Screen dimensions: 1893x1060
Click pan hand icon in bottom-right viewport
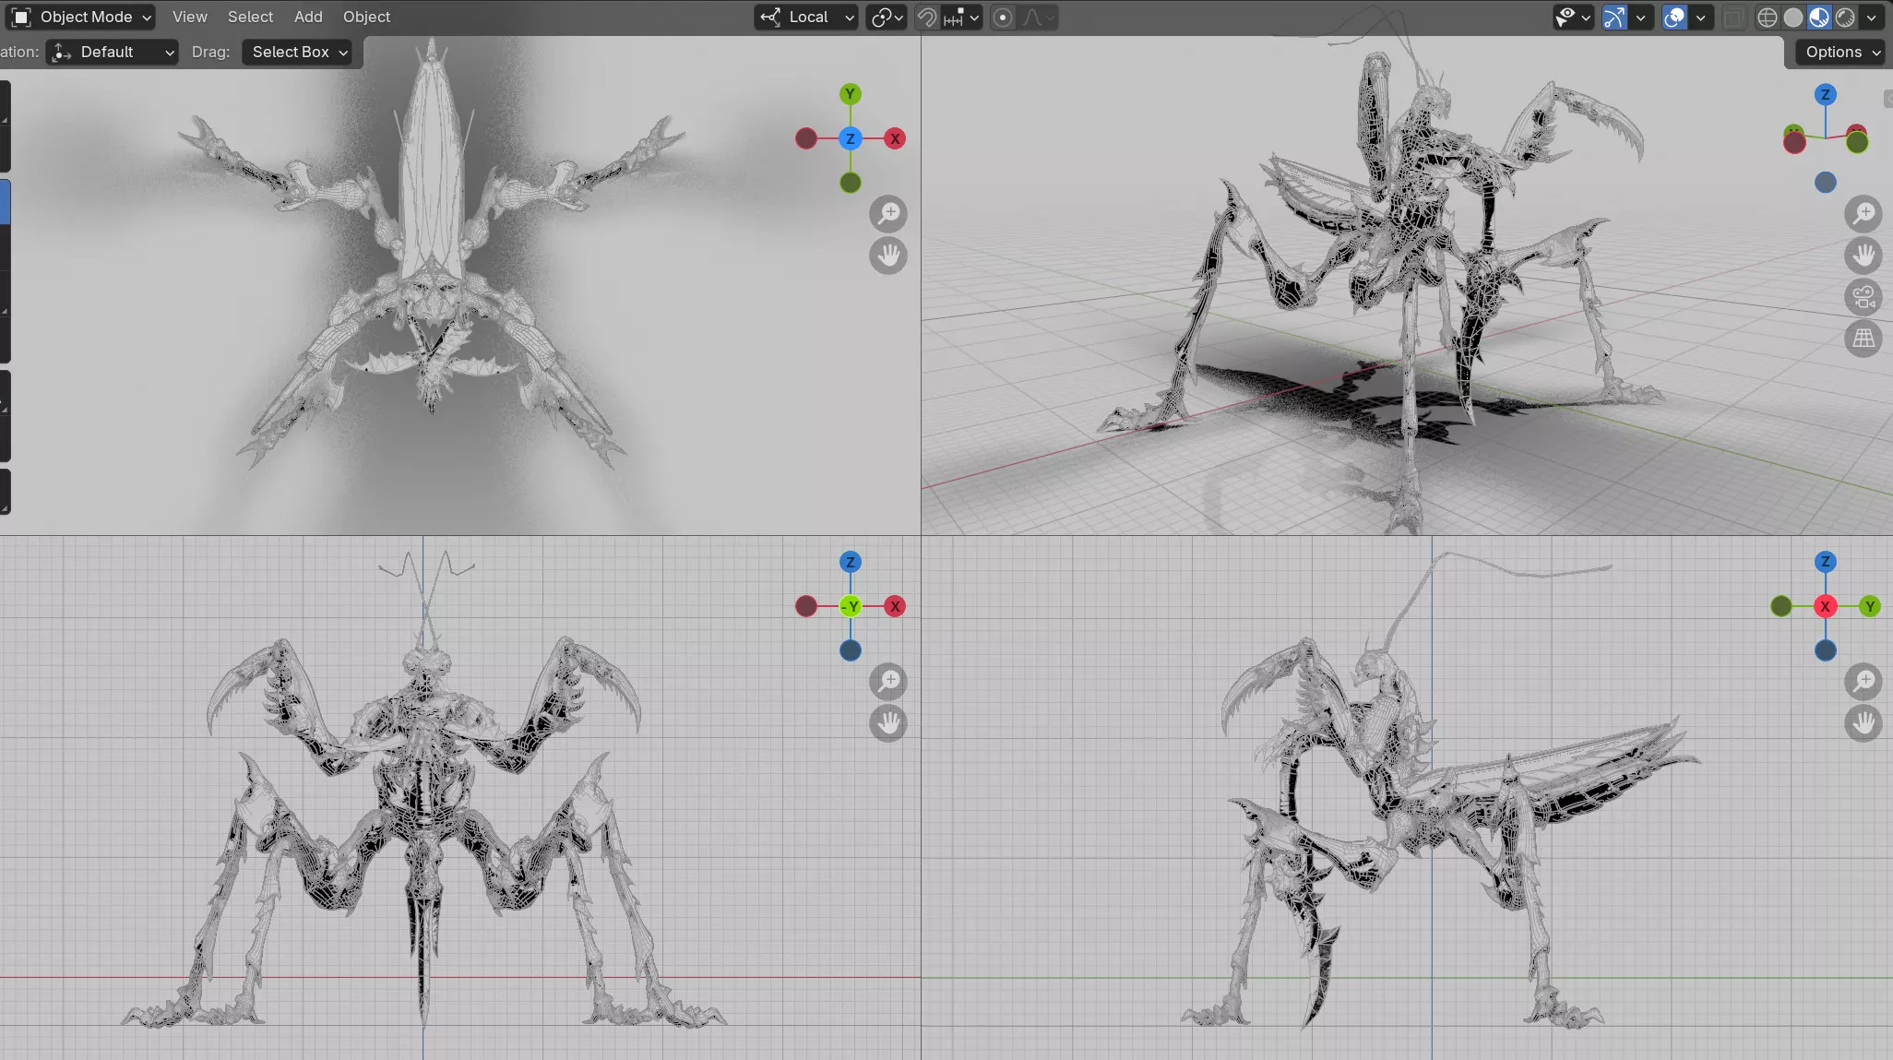[1863, 723]
